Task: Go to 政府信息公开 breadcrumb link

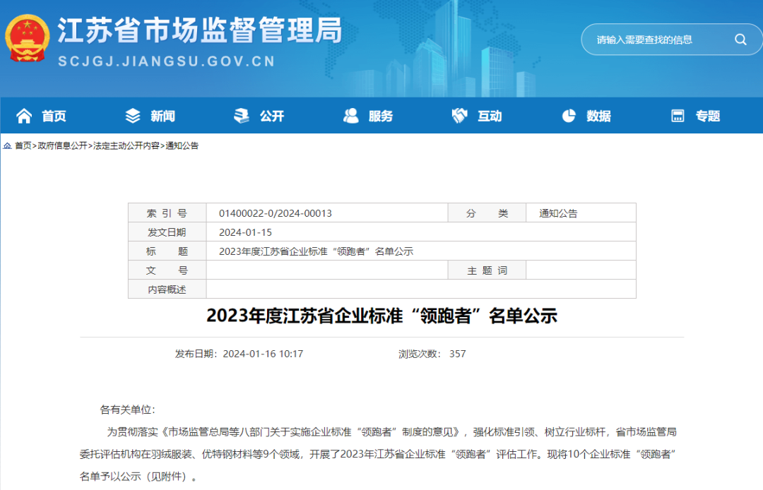Action: point(63,146)
